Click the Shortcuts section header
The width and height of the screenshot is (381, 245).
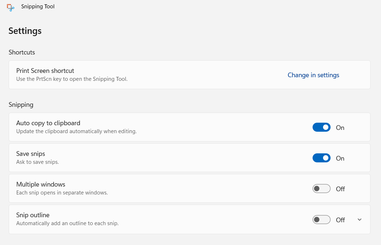[22, 52]
